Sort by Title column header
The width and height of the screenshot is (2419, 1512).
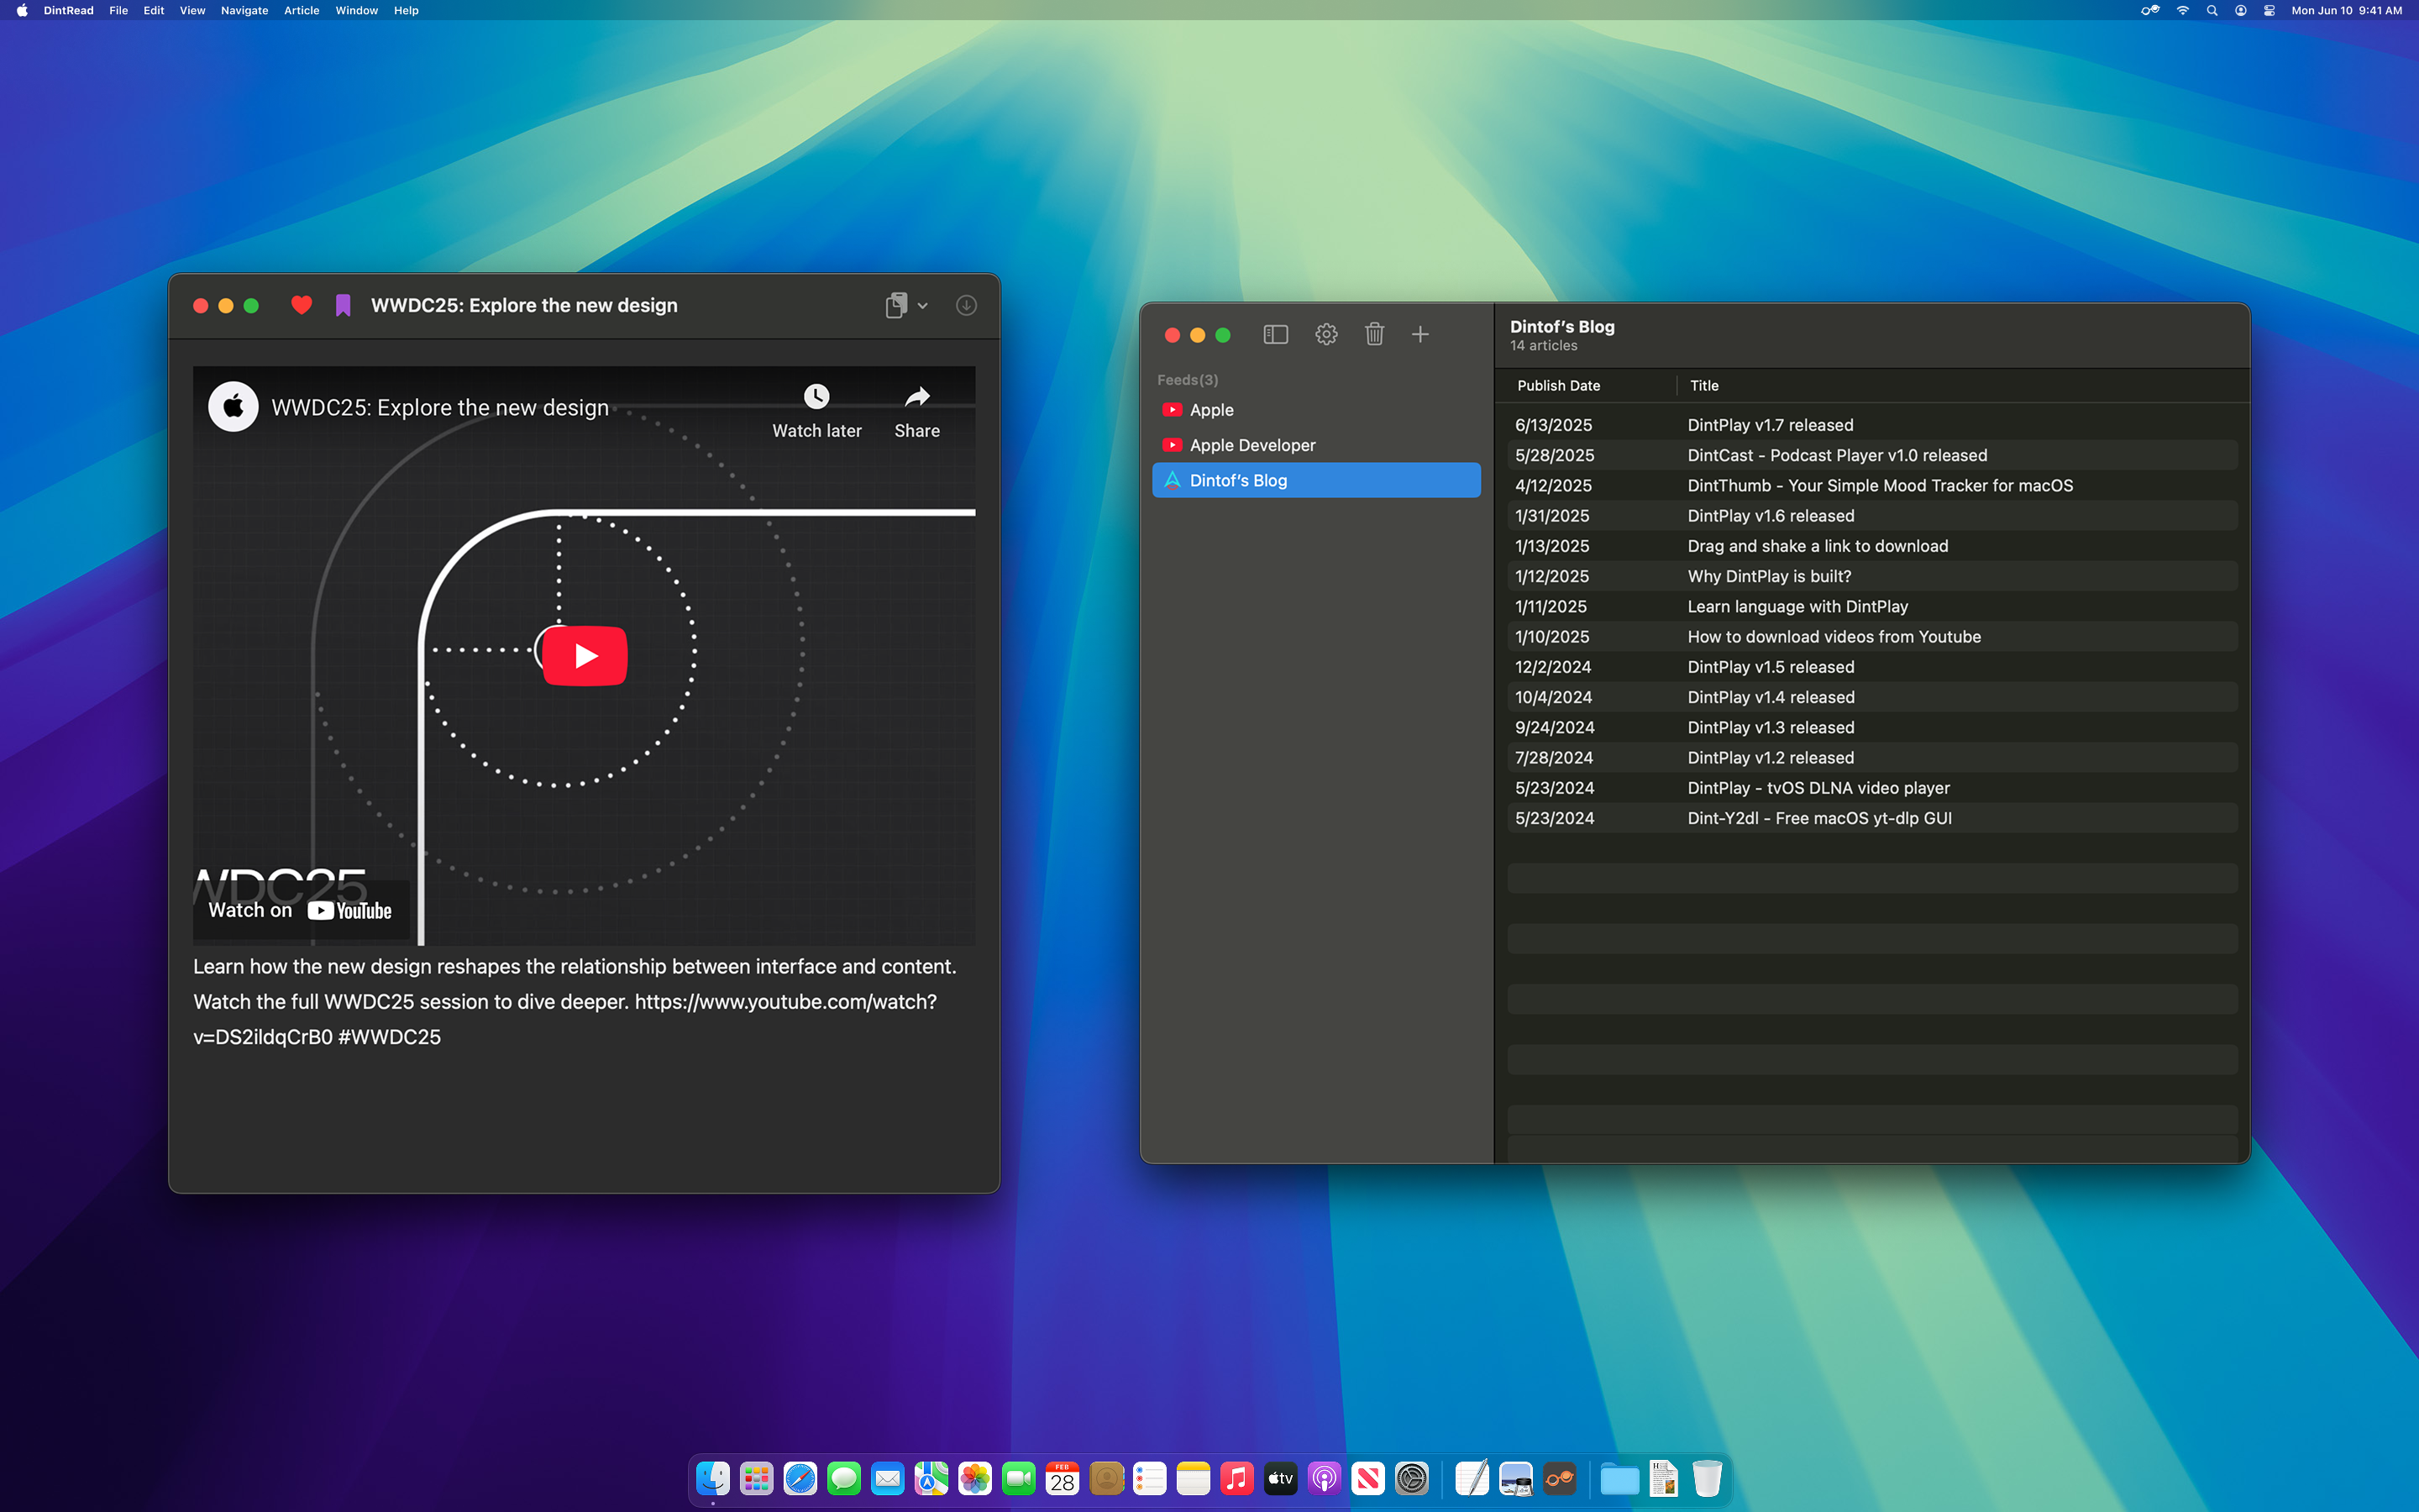1704,385
